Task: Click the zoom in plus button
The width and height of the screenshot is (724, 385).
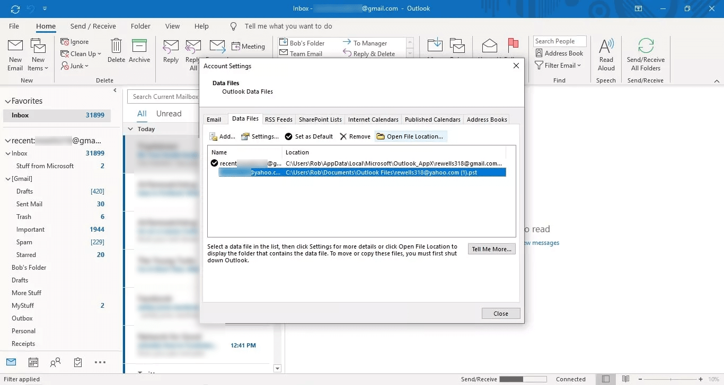Action: [701, 379]
